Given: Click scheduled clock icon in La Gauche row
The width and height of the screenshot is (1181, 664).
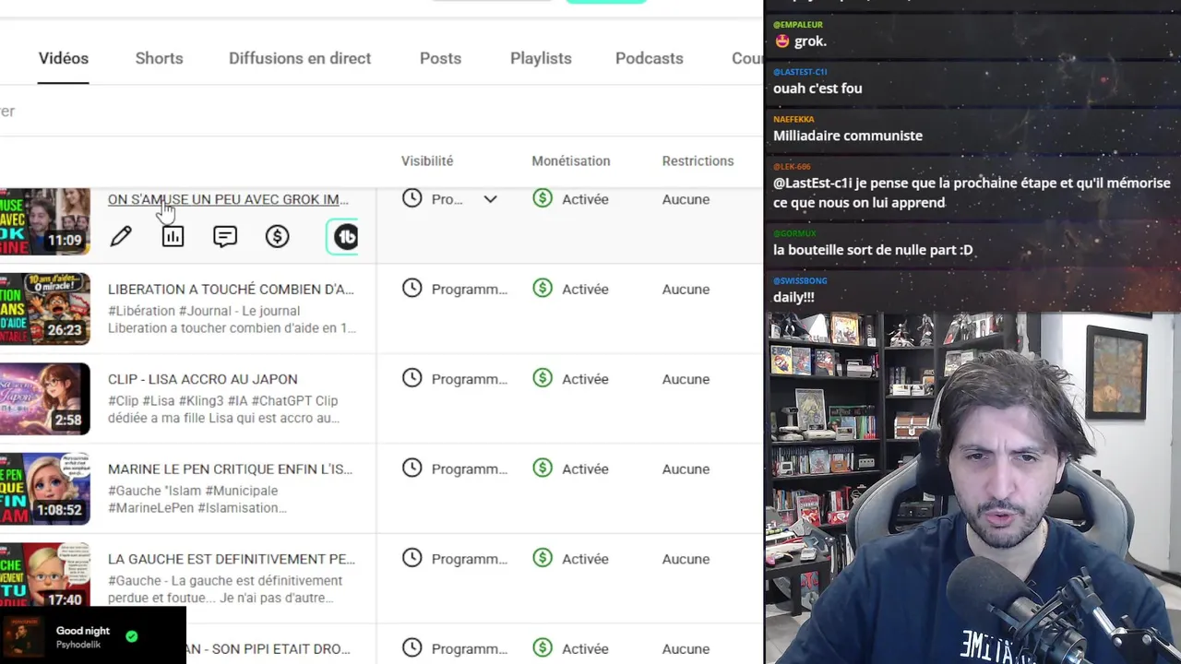Looking at the screenshot, I should point(412,558).
